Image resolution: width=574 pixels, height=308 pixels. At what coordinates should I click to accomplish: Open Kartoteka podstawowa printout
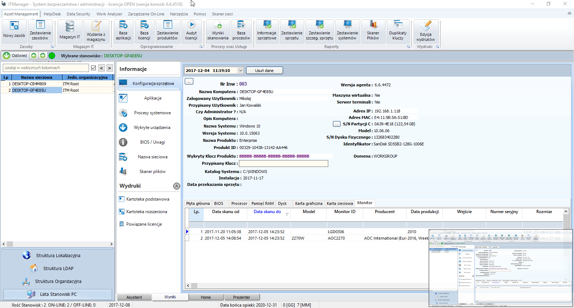tap(144, 199)
